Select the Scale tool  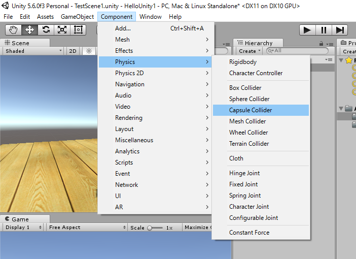coord(62,30)
